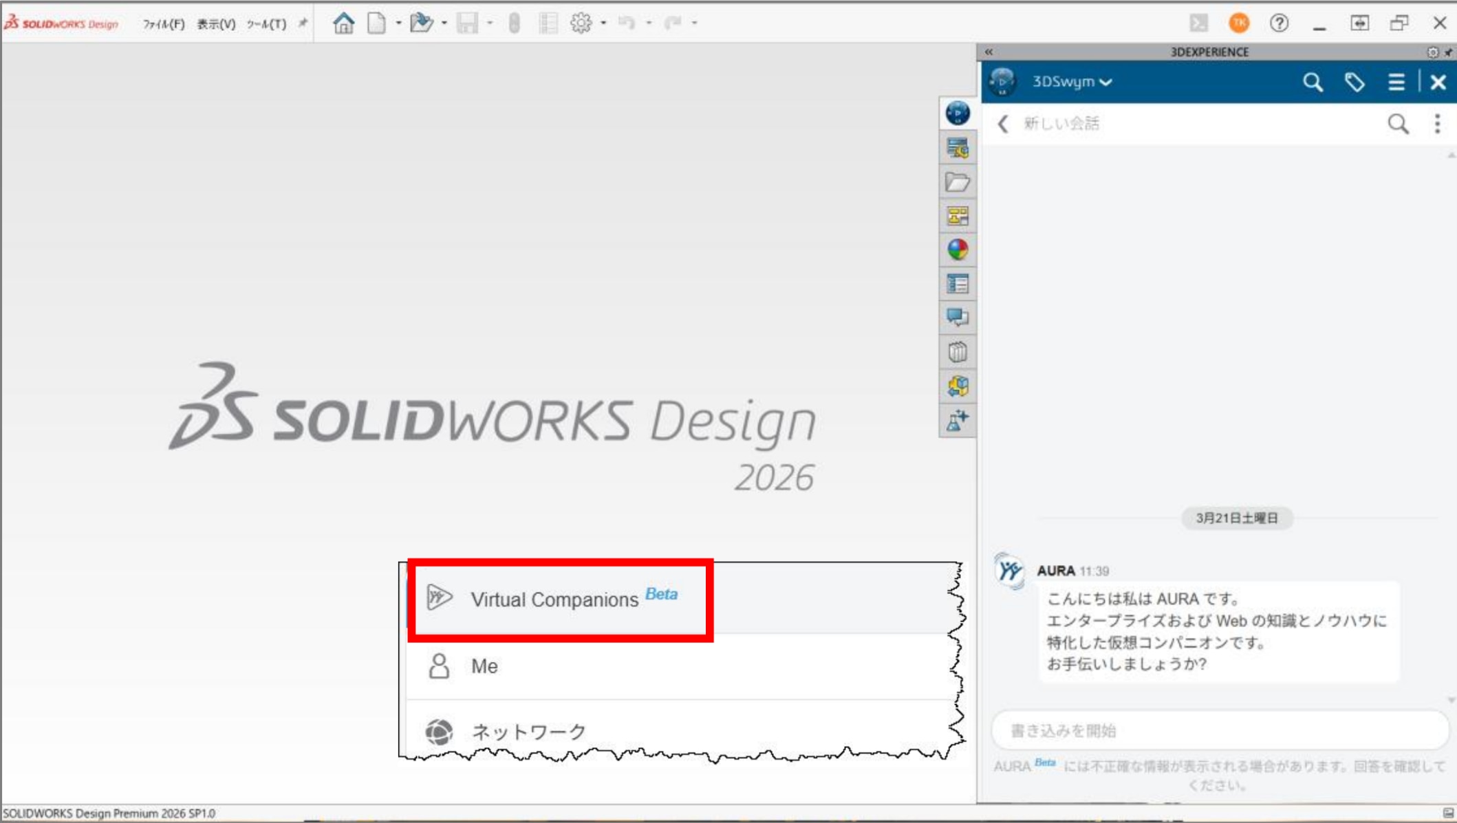Open a file using the Open icon
Screen dimensions: 1457x823
click(x=421, y=23)
